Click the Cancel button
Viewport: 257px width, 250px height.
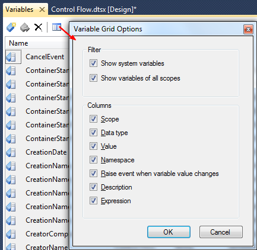click(221, 232)
